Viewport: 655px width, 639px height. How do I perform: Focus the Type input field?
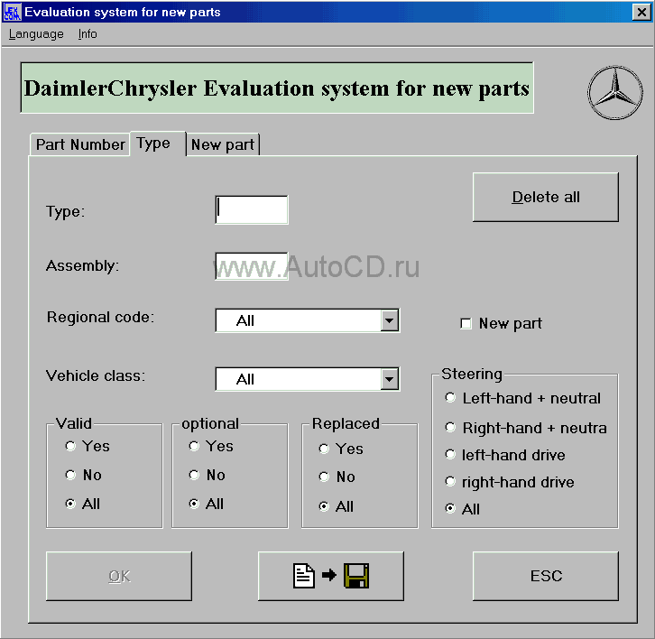click(x=252, y=209)
